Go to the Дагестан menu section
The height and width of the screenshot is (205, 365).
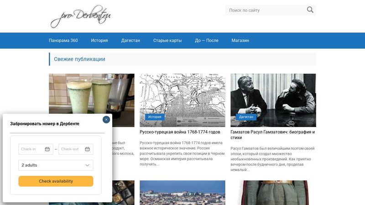[x=130, y=41]
